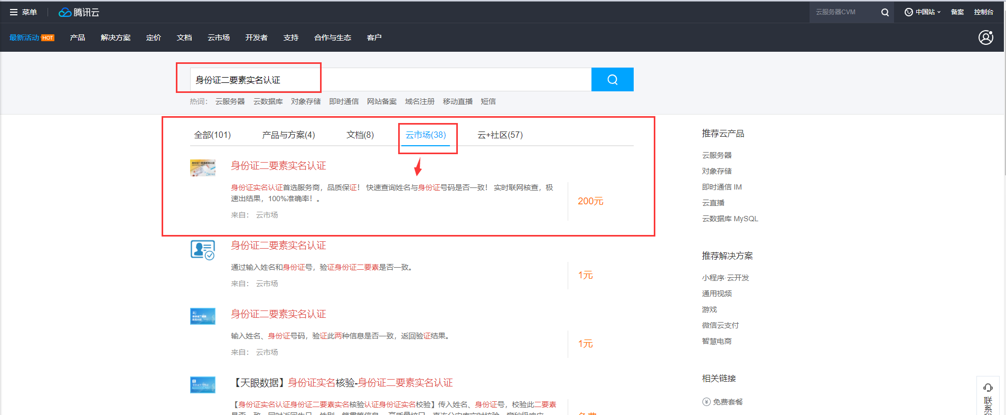Open 最新活动 HOT menu
This screenshot has width=1006, height=415.
[32, 37]
